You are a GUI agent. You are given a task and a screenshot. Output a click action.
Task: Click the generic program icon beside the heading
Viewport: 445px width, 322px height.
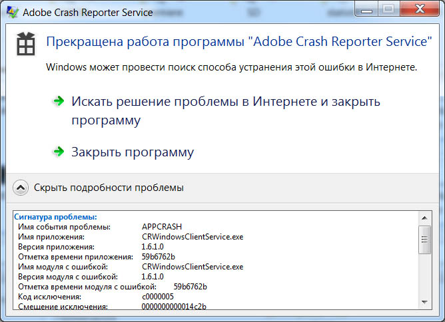[26, 44]
